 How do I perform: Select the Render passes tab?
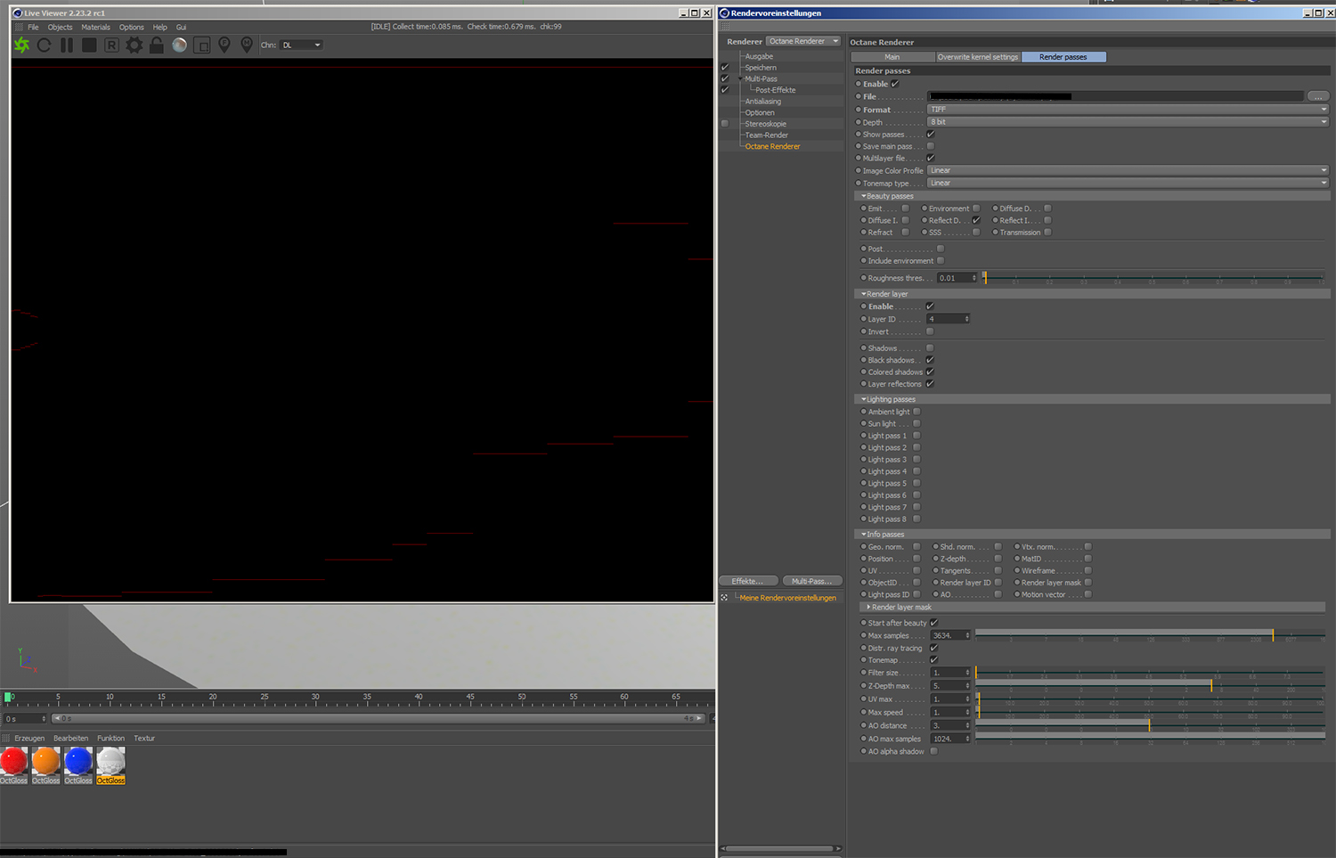pos(1063,57)
